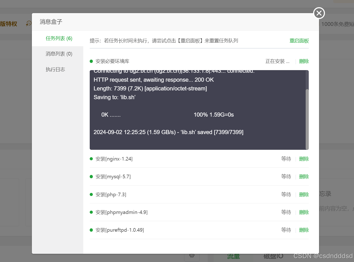Click the 消息盒子 dialog title

pos(51,22)
